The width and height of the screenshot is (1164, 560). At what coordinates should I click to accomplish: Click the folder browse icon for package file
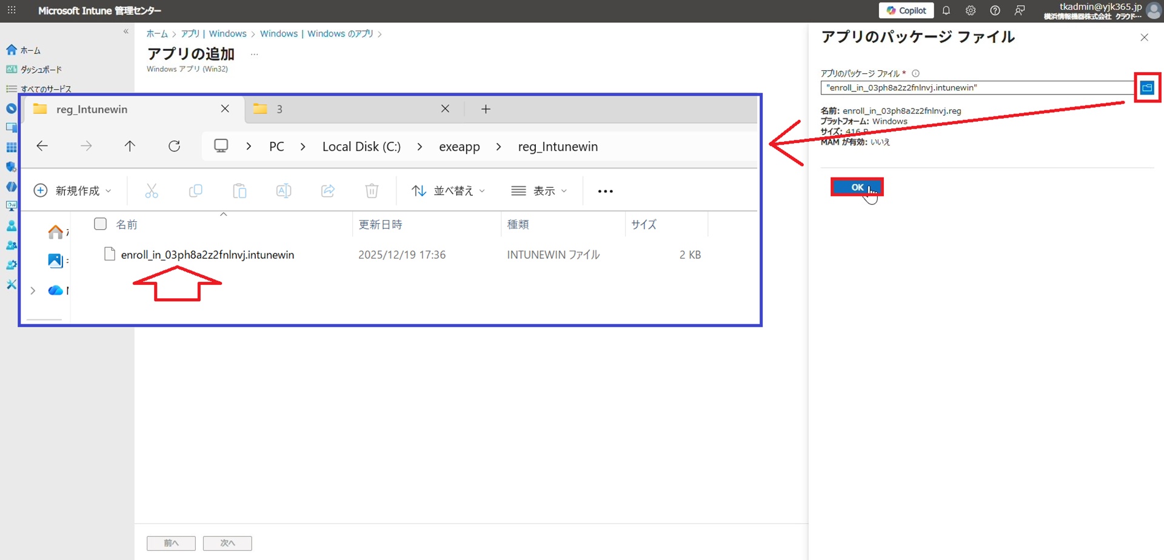click(1146, 88)
